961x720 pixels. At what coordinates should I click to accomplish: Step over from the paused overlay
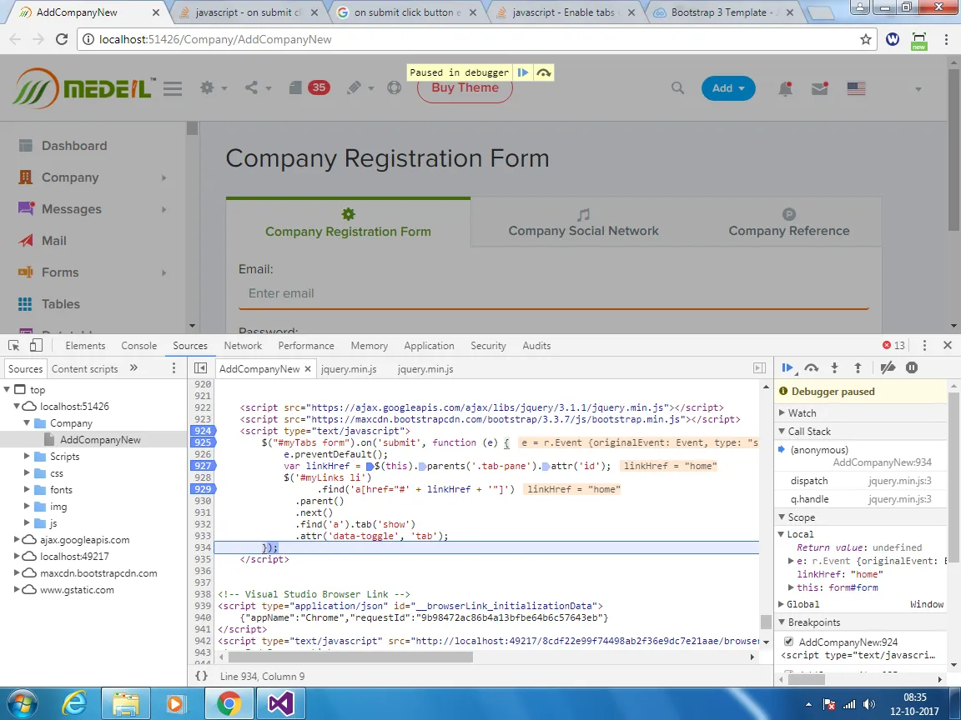coord(544,72)
